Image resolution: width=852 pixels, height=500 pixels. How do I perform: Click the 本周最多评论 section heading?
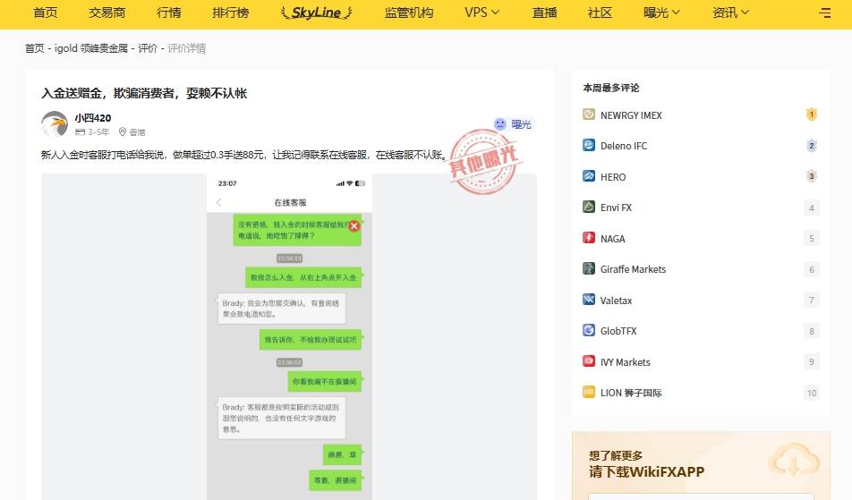click(x=610, y=88)
